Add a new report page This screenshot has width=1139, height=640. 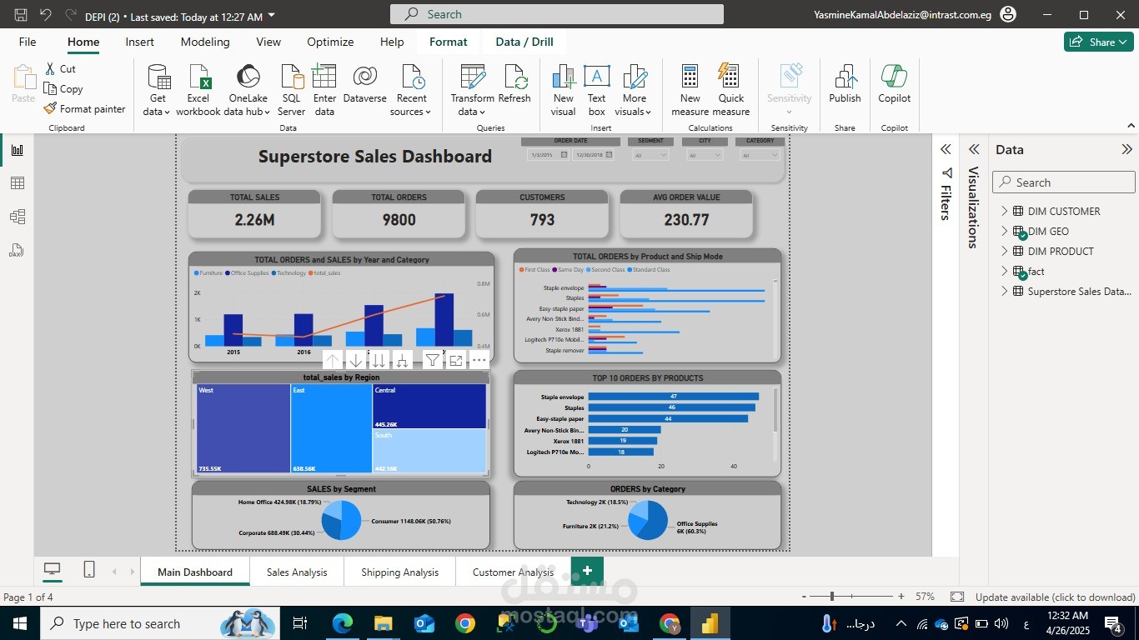[x=587, y=571]
